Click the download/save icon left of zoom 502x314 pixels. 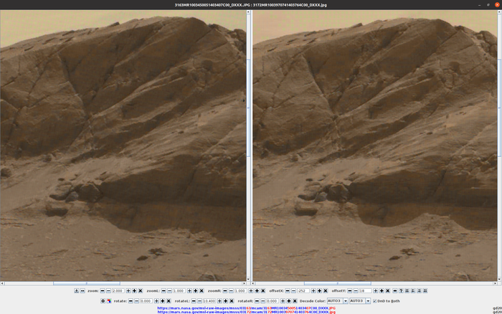click(77, 290)
